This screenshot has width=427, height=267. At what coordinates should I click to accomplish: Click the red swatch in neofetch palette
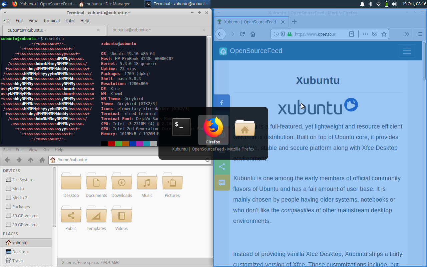111,144
